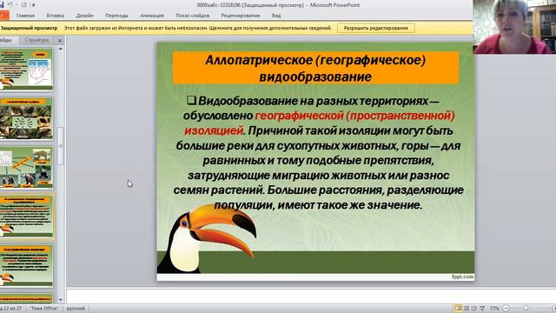Open the orange File tab

point(3,16)
